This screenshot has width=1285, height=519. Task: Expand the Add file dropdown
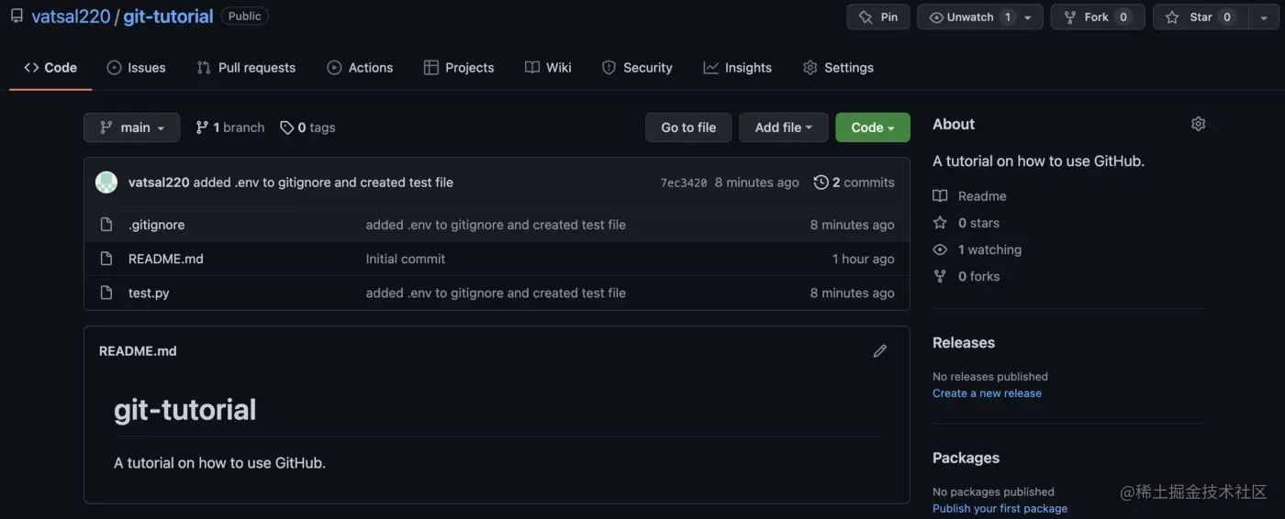pyautogui.click(x=783, y=127)
